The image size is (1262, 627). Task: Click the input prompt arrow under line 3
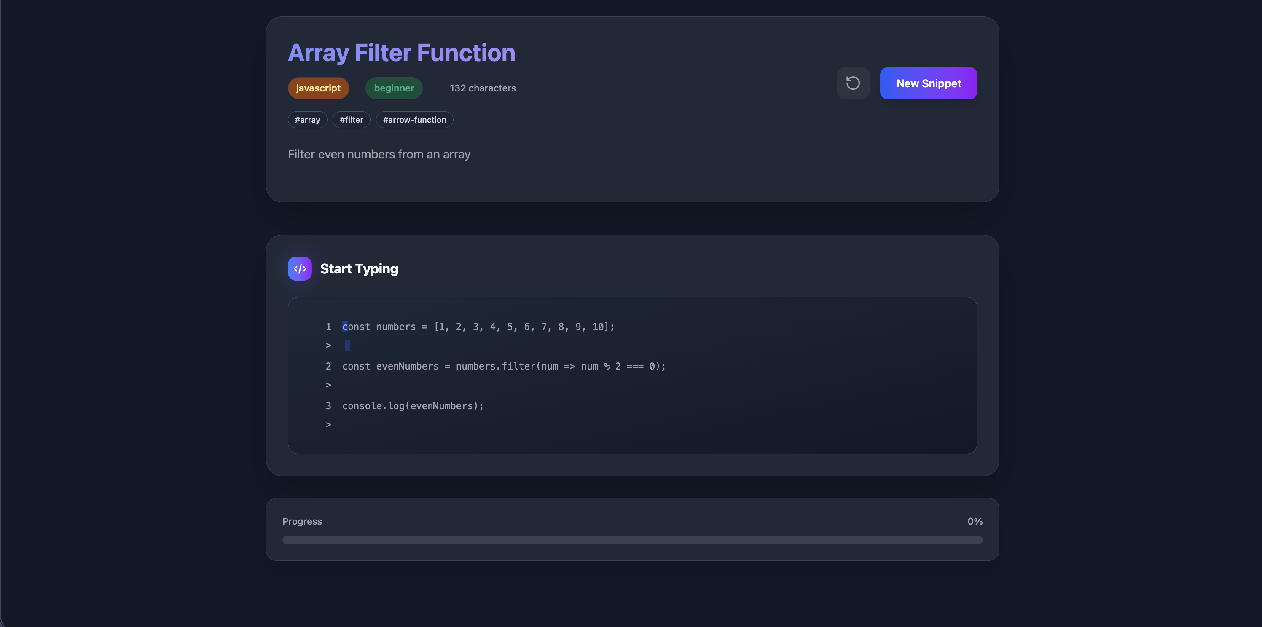328,425
